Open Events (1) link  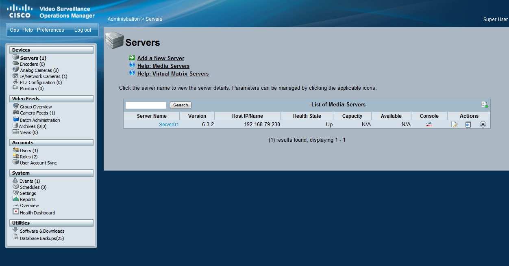point(30,181)
